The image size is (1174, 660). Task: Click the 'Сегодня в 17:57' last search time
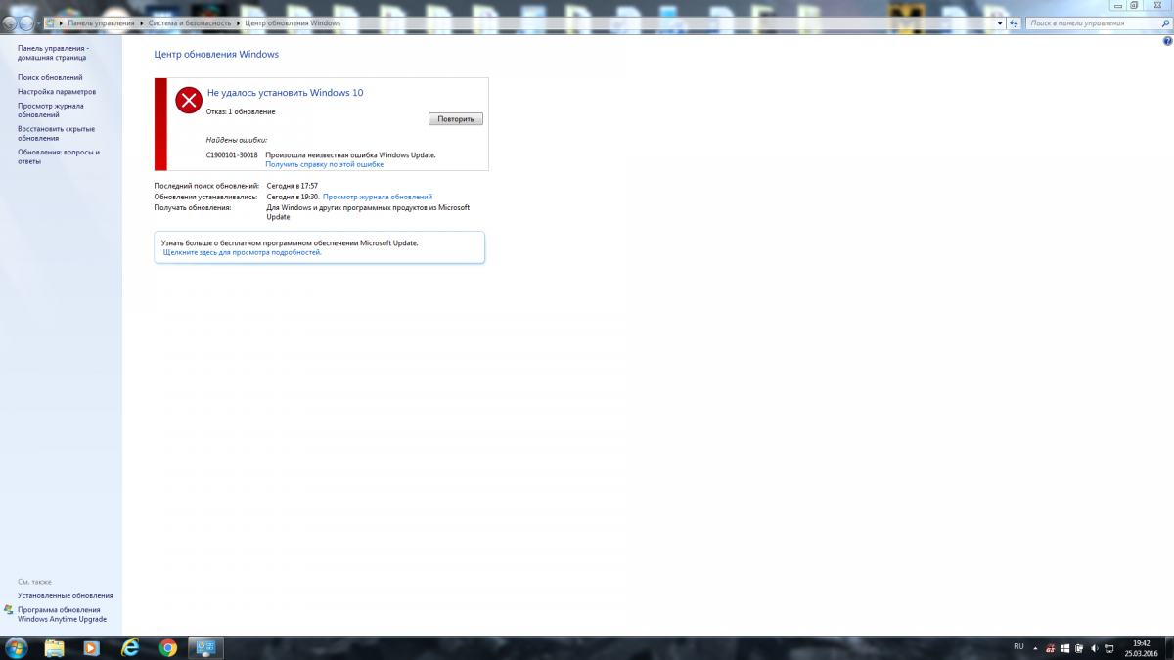pos(292,185)
